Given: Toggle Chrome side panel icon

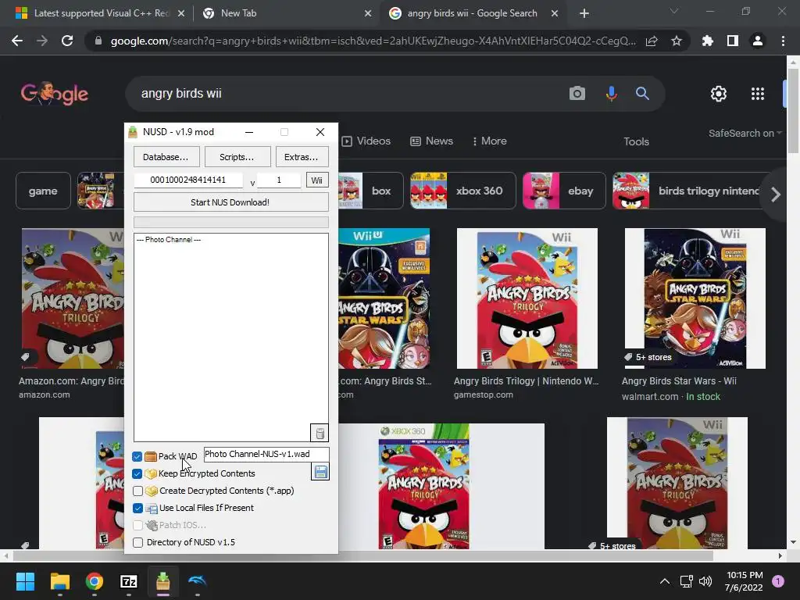Looking at the screenshot, I should pos(733,41).
